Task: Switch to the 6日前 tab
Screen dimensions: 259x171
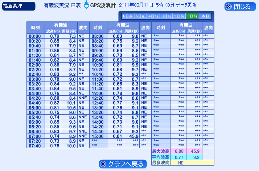Action: point(128,16)
